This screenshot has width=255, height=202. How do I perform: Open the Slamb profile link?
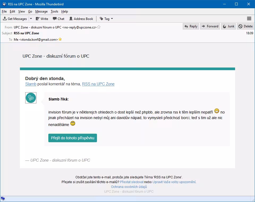[31, 84]
